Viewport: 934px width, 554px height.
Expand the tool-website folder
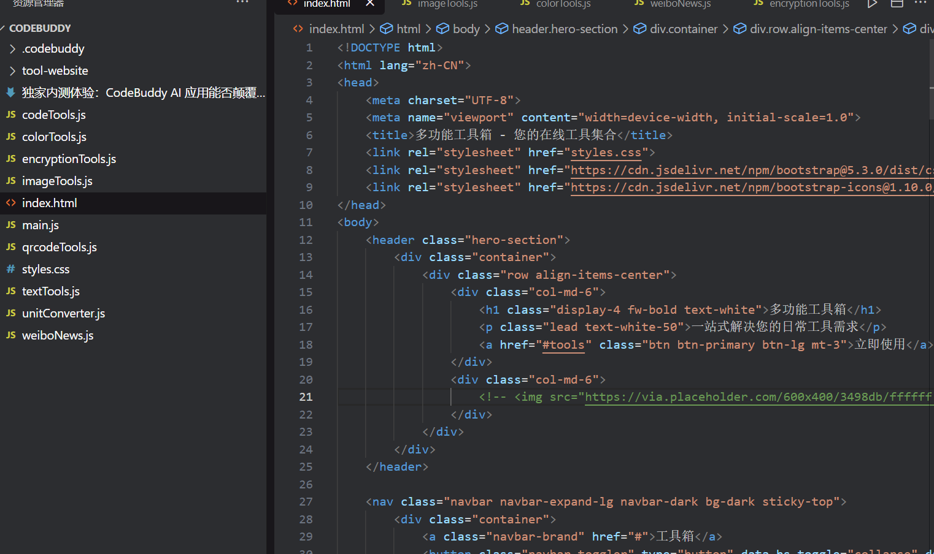click(x=12, y=70)
